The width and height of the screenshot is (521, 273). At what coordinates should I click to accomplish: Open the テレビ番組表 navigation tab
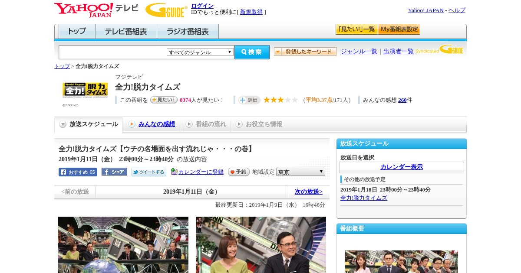pos(126,32)
